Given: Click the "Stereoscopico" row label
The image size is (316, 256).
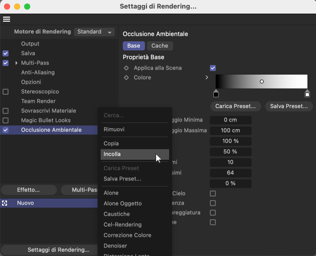Looking at the screenshot, I should pos(40,92).
